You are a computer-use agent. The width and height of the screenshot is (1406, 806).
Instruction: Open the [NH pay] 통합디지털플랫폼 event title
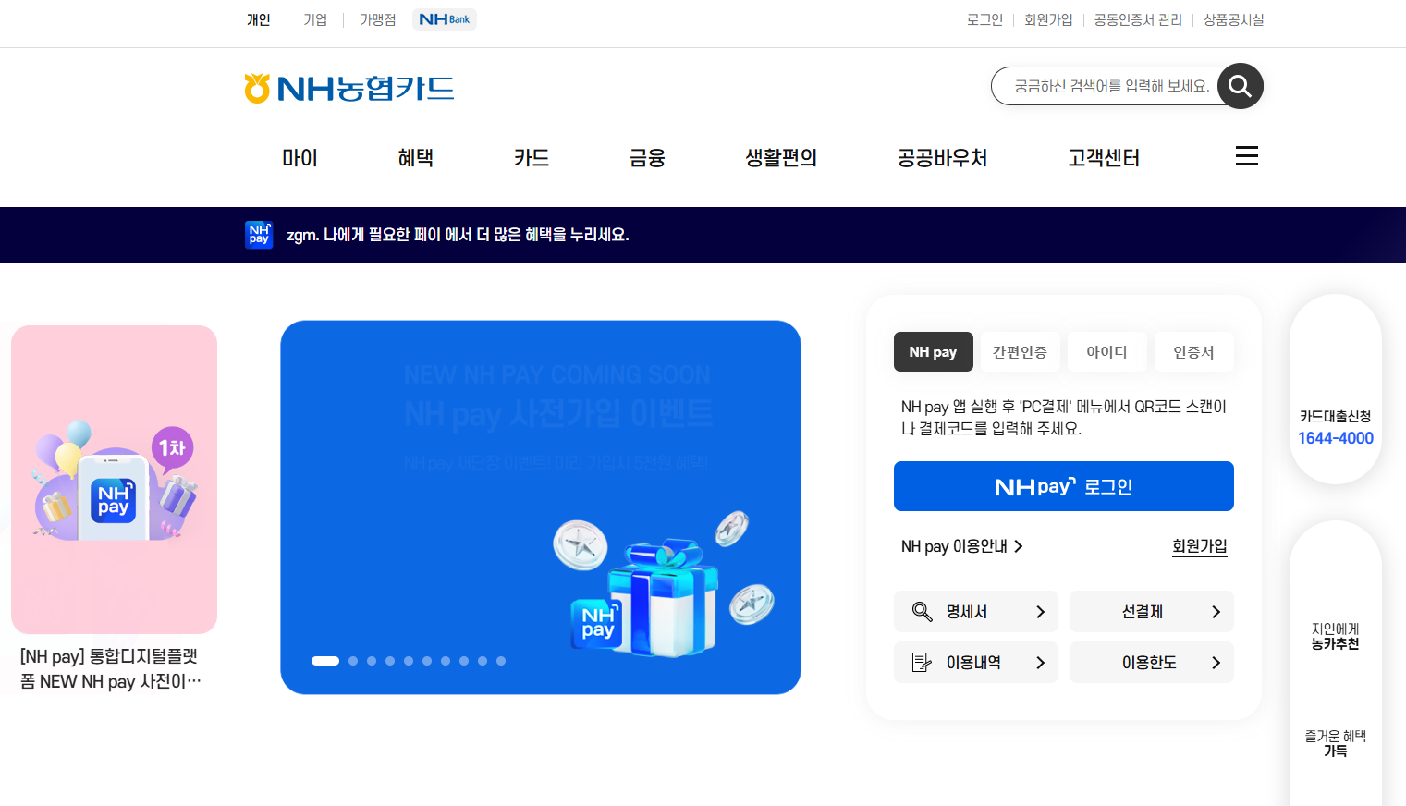110,668
